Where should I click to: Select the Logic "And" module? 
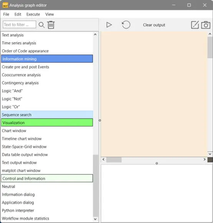[x=47, y=91]
